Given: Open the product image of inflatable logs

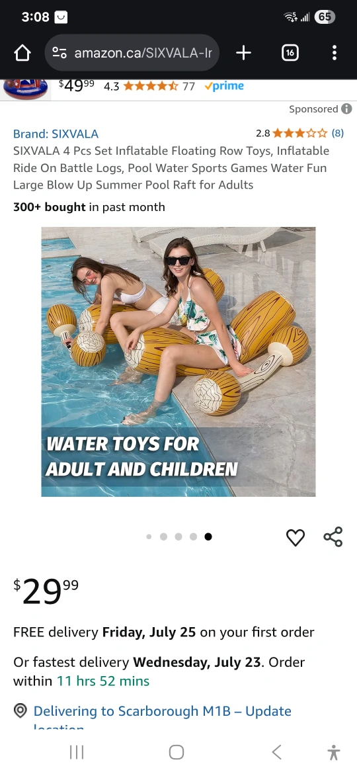Looking at the screenshot, I should point(178,362).
